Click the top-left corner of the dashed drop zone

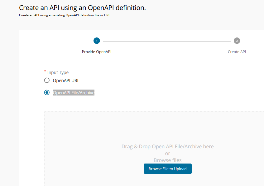tap(45, 112)
